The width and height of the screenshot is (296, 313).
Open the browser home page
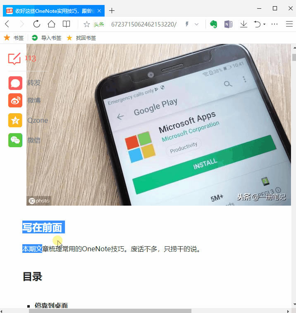tap(52, 24)
